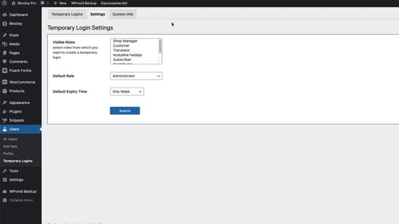
Task: Click the WooCommerce icon in sidebar
Action: point(4,82)
